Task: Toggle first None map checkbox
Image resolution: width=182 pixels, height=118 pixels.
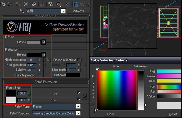Action: click(x=79, y=93)
